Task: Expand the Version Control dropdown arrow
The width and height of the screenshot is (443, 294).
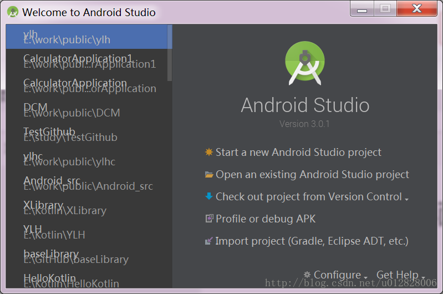Action: click(x=406, y=199)
